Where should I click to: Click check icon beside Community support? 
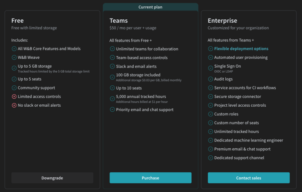pos(14,88)
